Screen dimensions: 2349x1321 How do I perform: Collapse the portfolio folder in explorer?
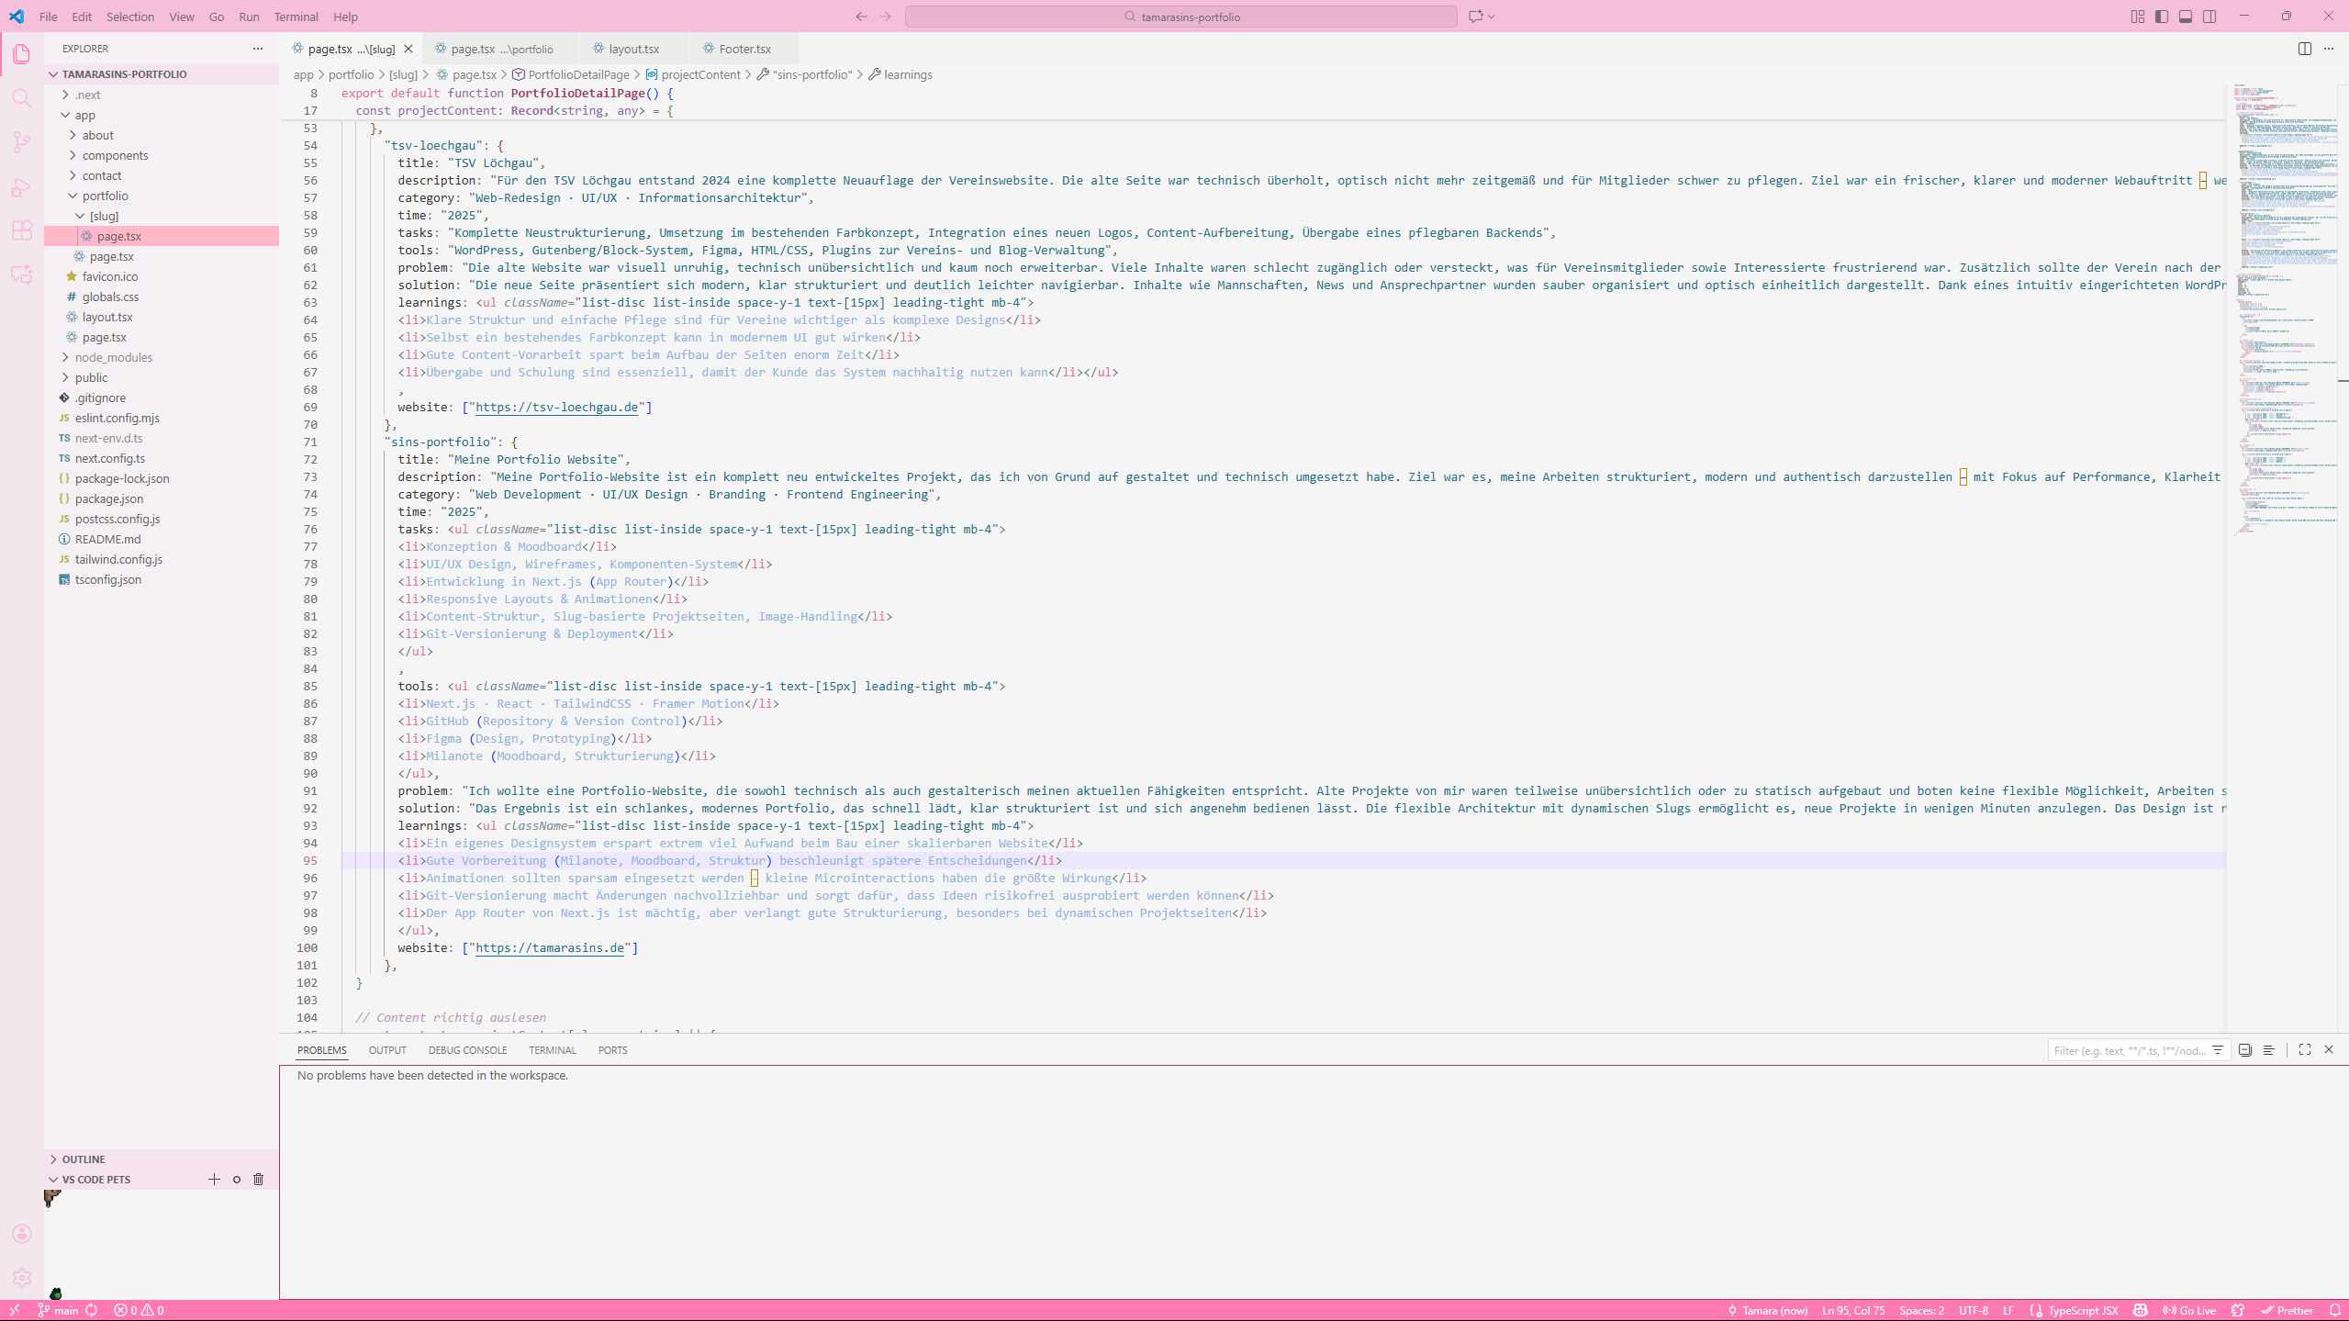click(x=105, y=196)
